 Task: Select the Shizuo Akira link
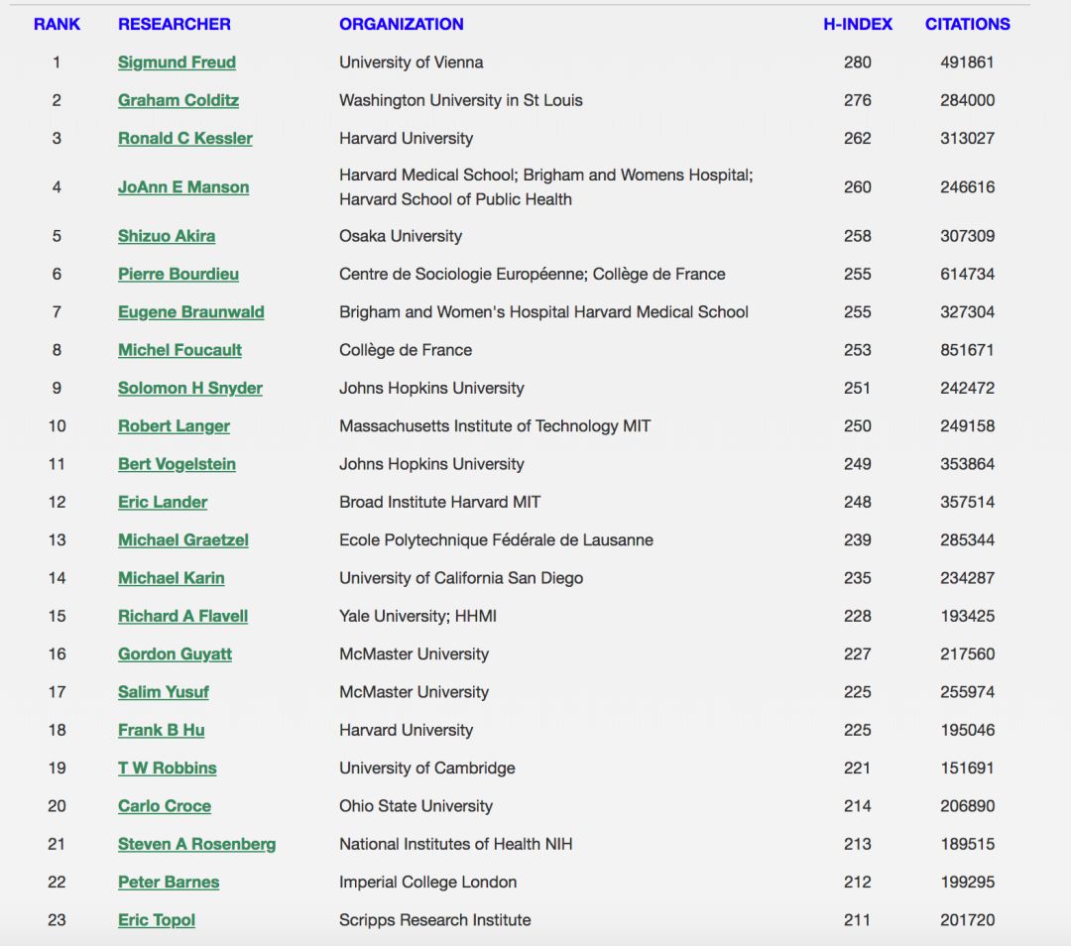(167, 236)
